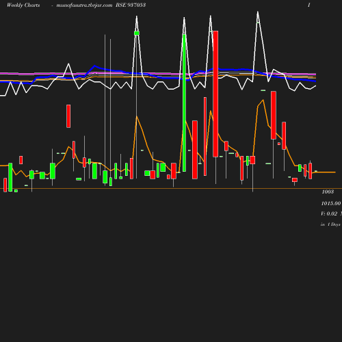This screenshot has height=342, width=342.
Task: Click the 'Weekly Charts' title text
Action: click(x=23, y=5)
